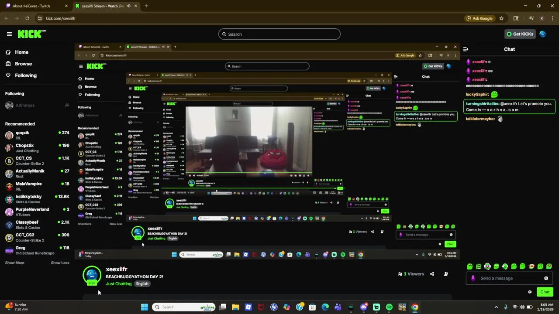Open AdinRoss followed channel
Viewport: 559px width, 314px height.
(x=37, y=105)
